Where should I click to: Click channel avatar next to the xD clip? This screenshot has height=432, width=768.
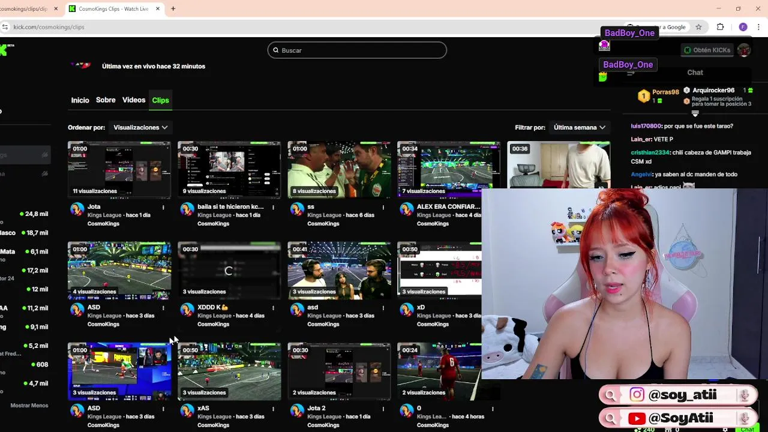pyautogui.click(x=407, y=310)
